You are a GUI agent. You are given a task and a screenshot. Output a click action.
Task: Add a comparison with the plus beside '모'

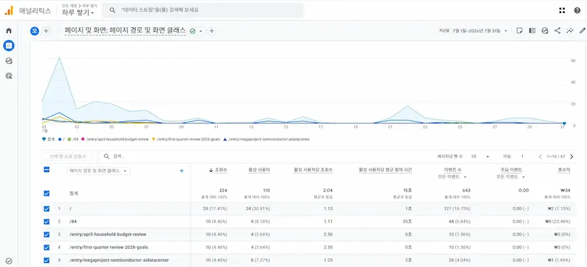[46, 31]
